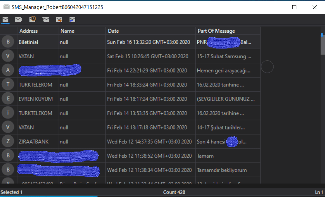Click the envelope icon in the title bar
The height and width of the screenshot is (197, 325).
[7, 7]
